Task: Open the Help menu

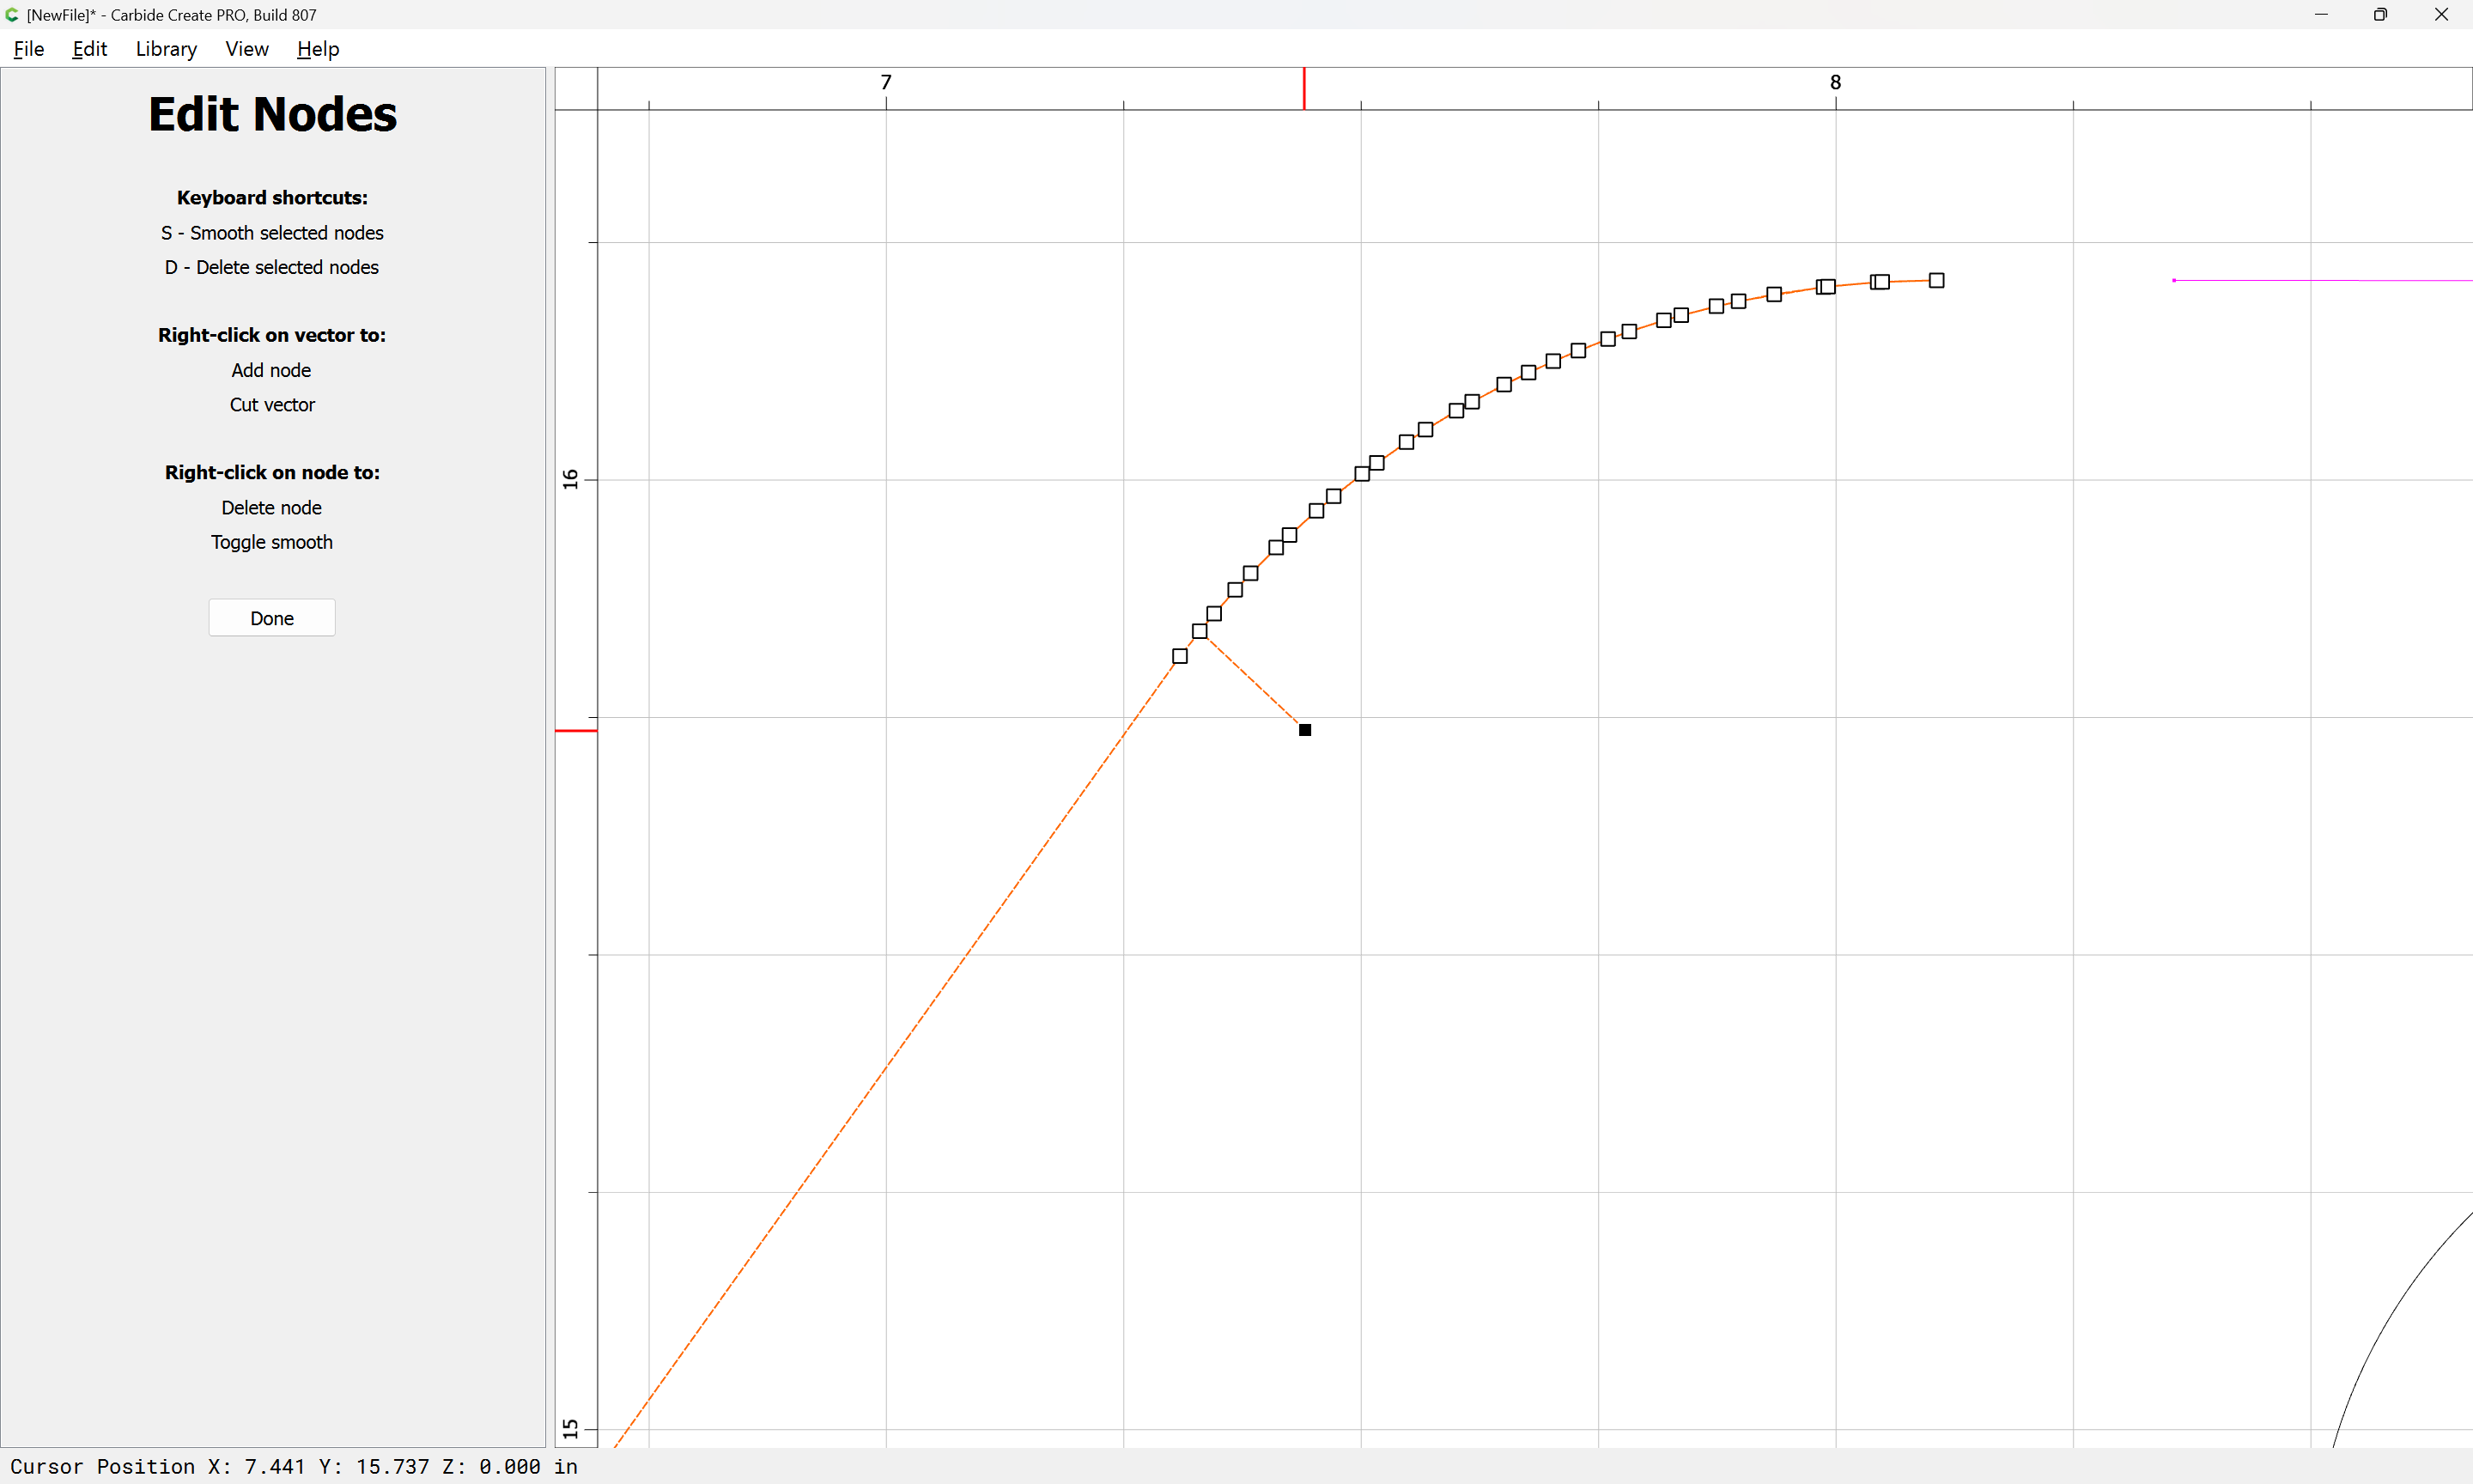Action: click(318, 49)
